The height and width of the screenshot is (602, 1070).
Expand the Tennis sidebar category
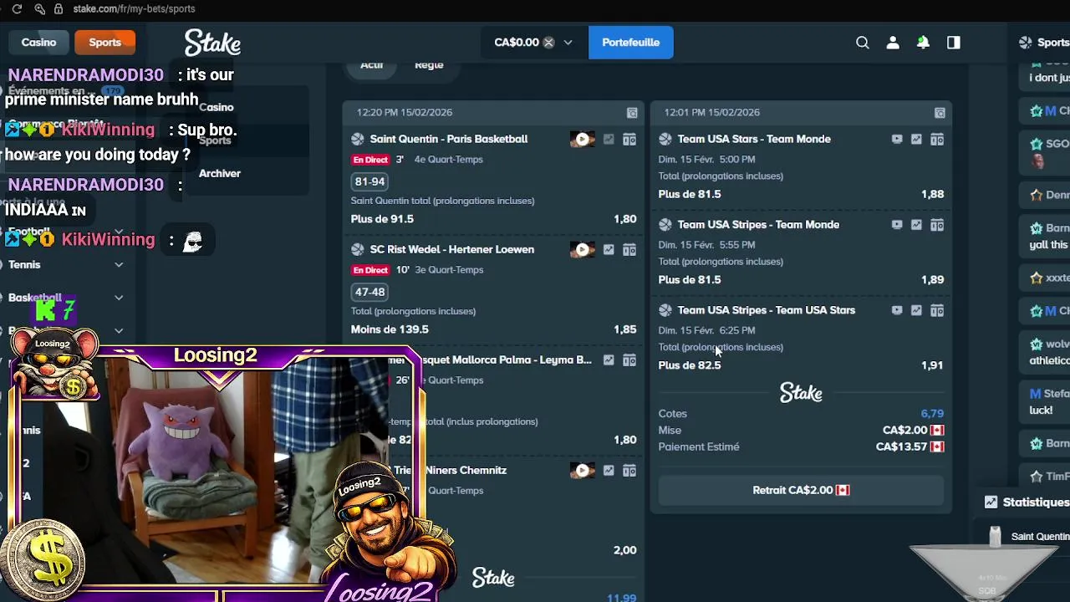119,264
